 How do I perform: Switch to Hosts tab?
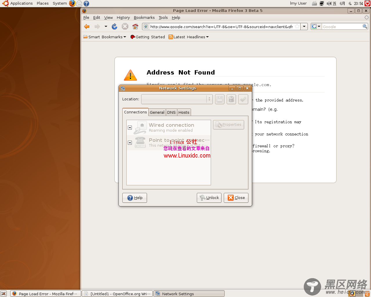point(184,112)
